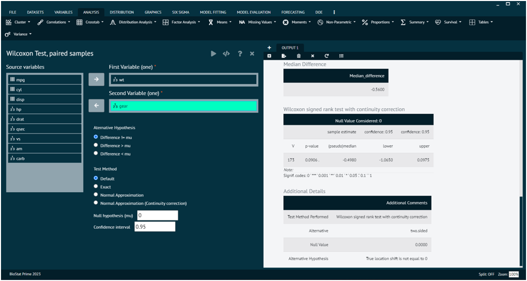Screen dimensions: 527x281
Task: Choose Normal Approximation test method
Action: 96,195
